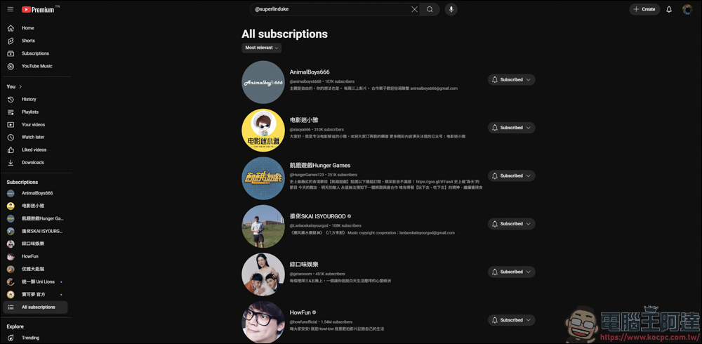Screen dimensions: 702x344
Task: Select 綜口味娛樂 in sidebar subscriptions
Action: tap(35, 244)
